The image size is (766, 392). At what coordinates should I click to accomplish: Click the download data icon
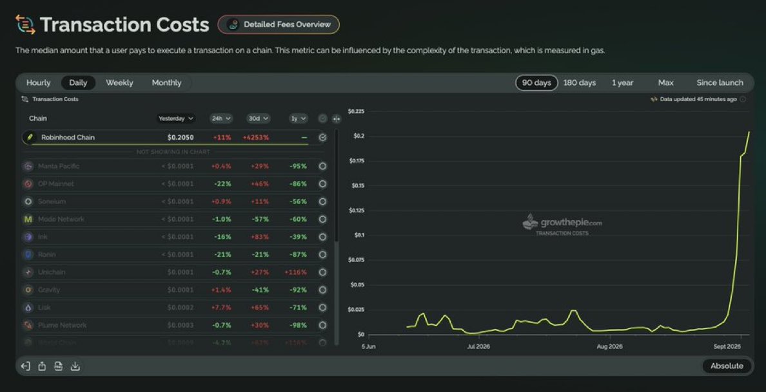(x=75, y=366)
